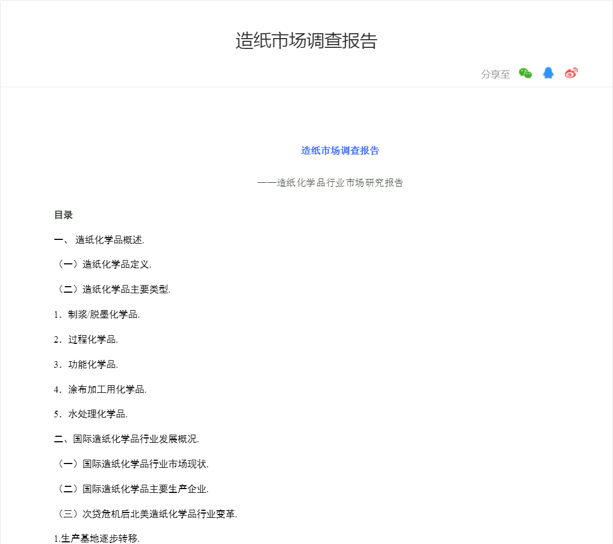Click the large page title 造纸市场调查报告
The image size is (613, 544).
point(306,41)
